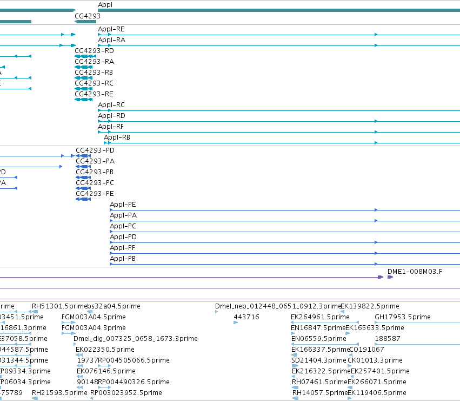Select EK266071.5prime EST label
The width and height of the screenshot is (460, 401).
point(377,382)
